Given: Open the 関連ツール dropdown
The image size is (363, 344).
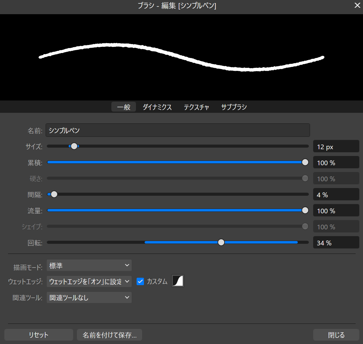Looking at the screenshot, I should pos(89,297).
